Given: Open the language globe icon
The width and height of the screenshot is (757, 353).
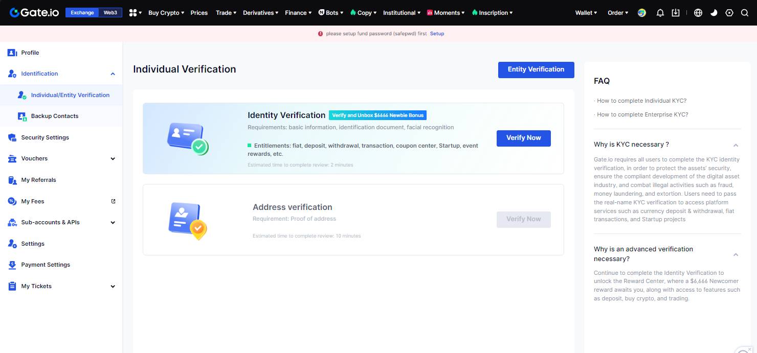Looking at the screenshot, I should click(x=698, y=13).
